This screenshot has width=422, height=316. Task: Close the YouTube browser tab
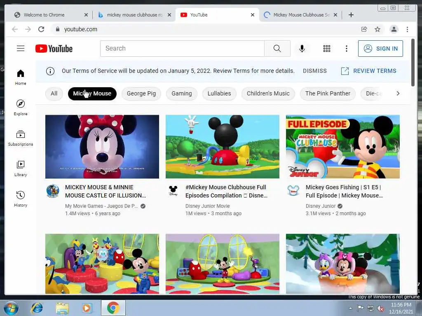coord(253,15)
